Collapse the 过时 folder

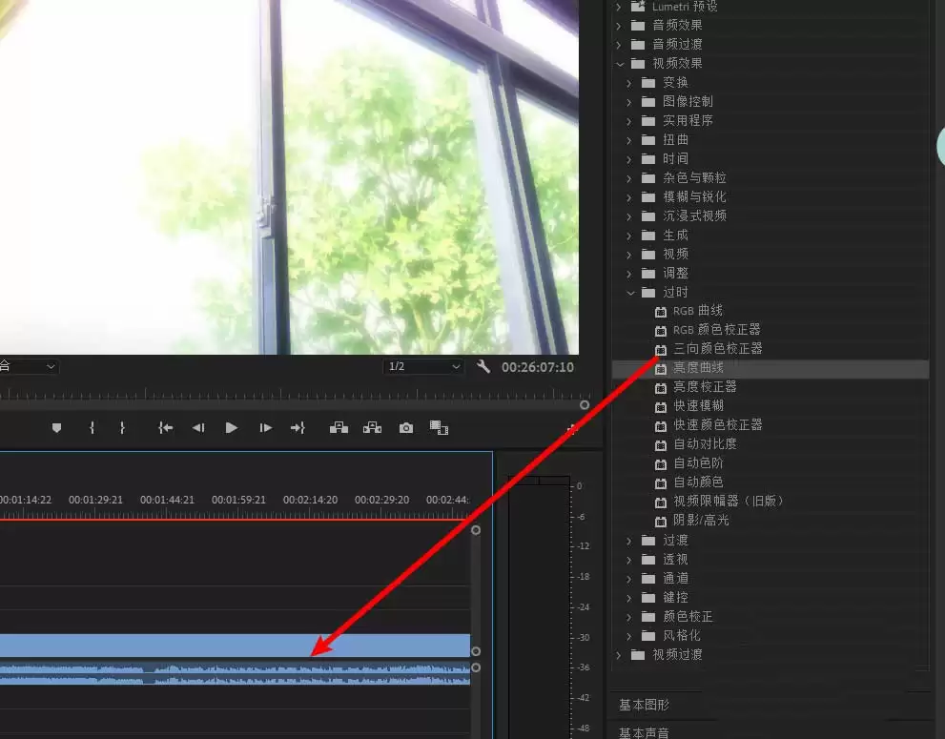coord(630,293)
